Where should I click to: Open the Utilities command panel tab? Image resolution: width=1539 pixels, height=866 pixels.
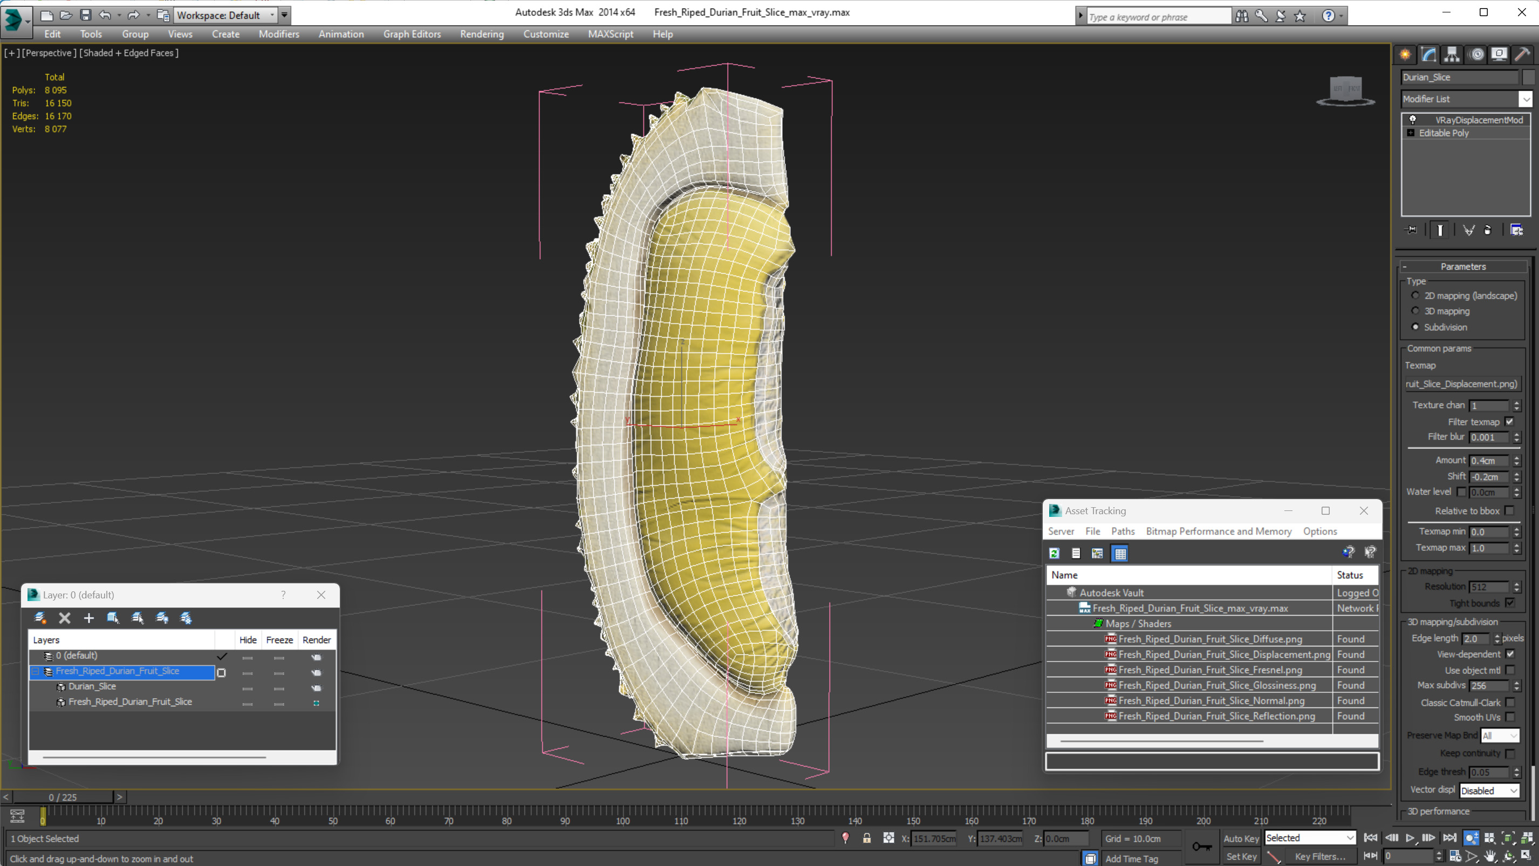1522,55
